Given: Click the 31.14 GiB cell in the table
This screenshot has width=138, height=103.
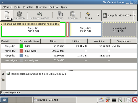Looking at the screenshot, I should point(59,60).
